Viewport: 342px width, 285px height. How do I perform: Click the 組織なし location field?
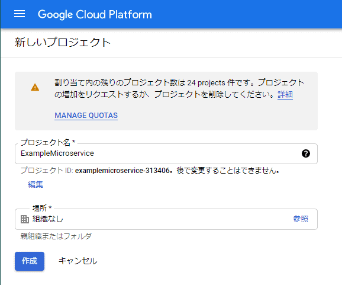[x=166, y=219]
